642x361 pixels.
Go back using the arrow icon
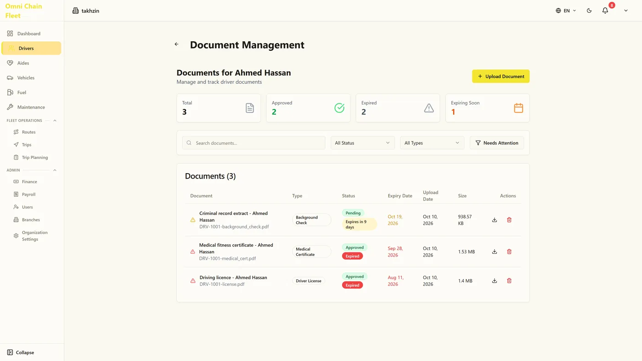pyautogui.click(x=177, y=44)
